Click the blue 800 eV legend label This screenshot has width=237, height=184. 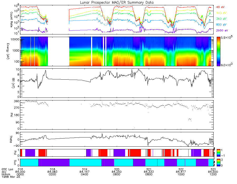[x=221, y=25]
